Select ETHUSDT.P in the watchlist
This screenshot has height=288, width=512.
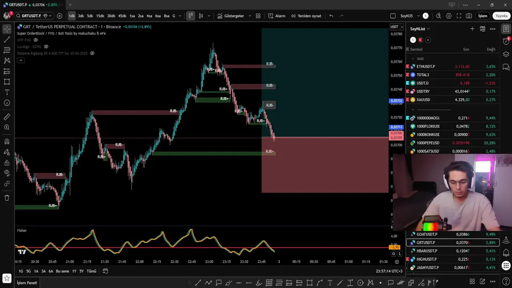pyautogui.click(x=452, y=66)
